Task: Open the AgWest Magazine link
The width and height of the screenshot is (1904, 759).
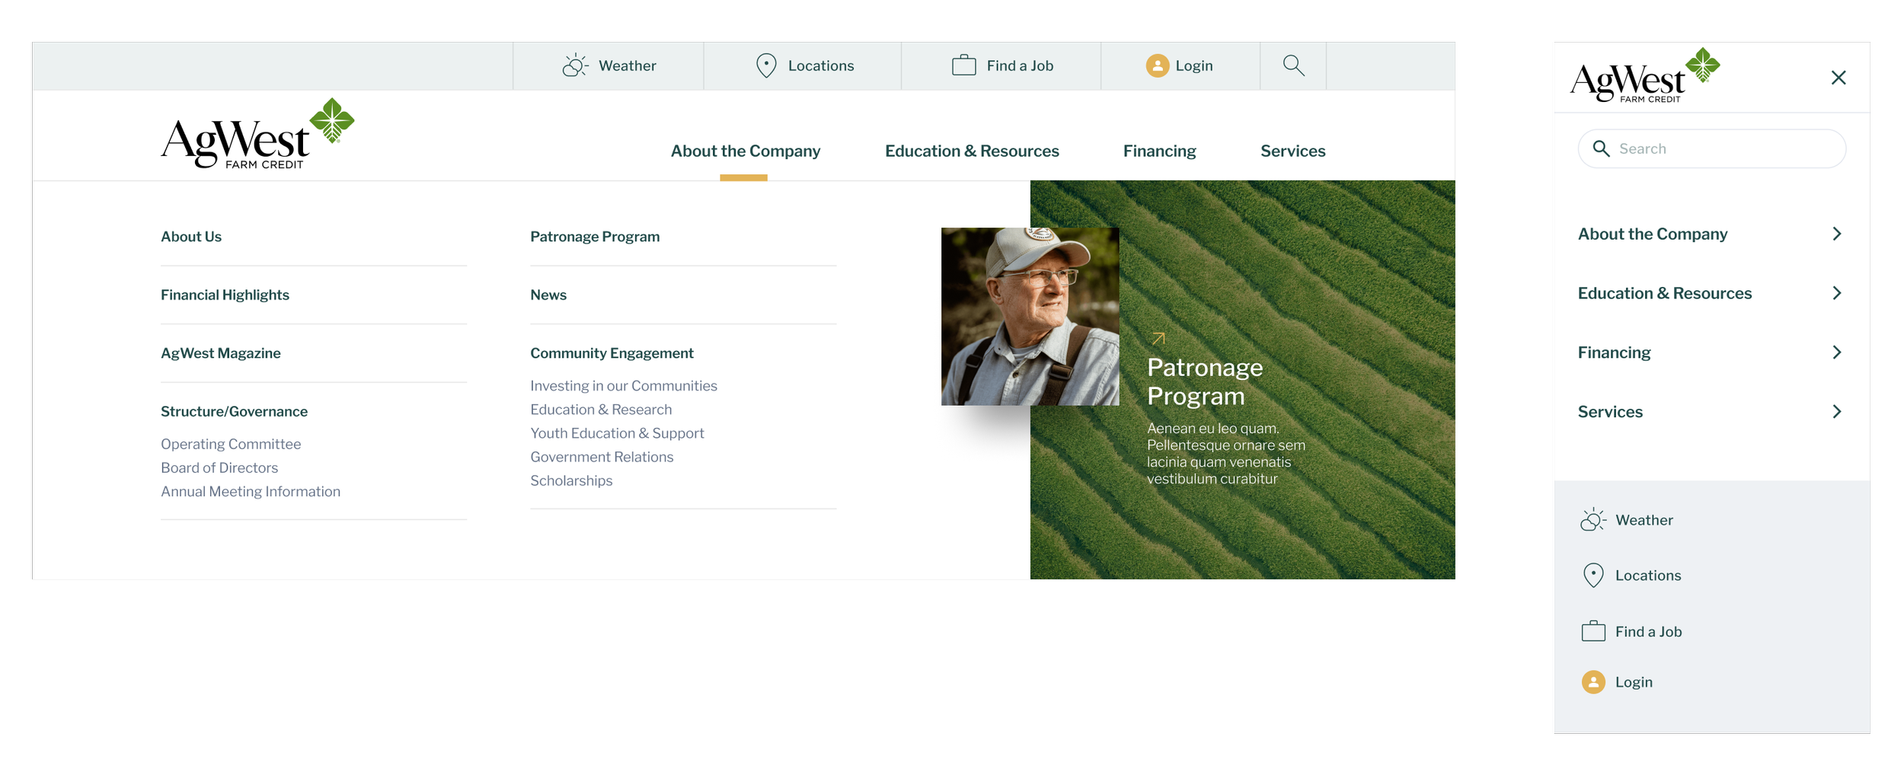Action: (x=220, y=353)
